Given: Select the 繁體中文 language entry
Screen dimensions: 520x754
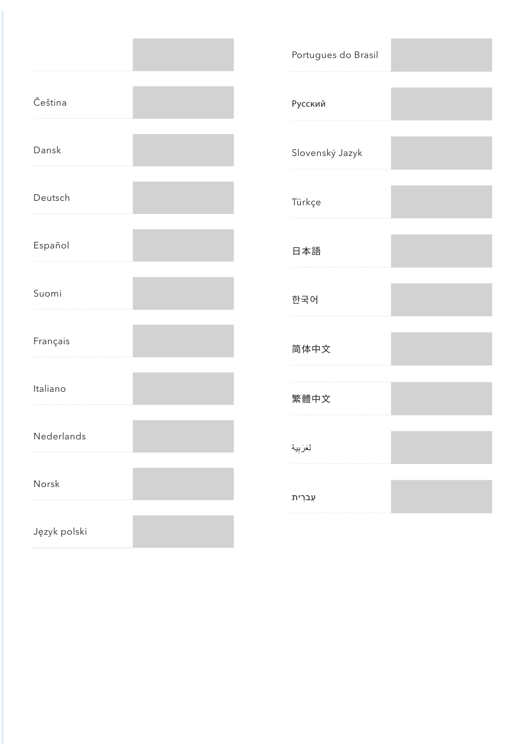Looking at the screenshot, I should click(x=311, y=399).
